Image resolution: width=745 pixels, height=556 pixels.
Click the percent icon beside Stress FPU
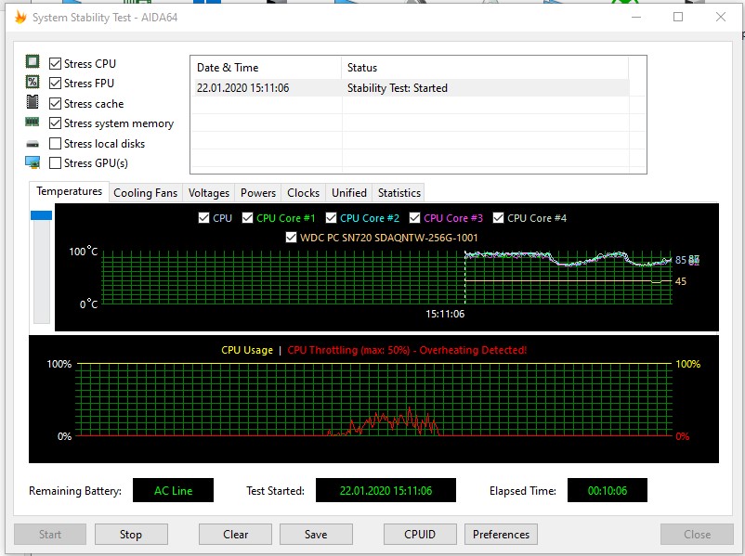coord(33,83)
